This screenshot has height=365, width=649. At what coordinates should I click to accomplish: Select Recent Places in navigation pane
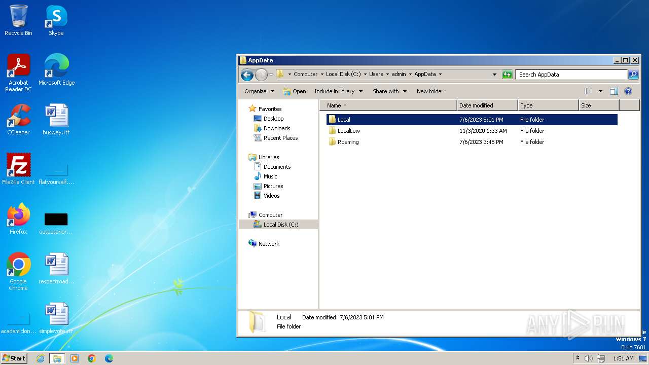[280, 138]
